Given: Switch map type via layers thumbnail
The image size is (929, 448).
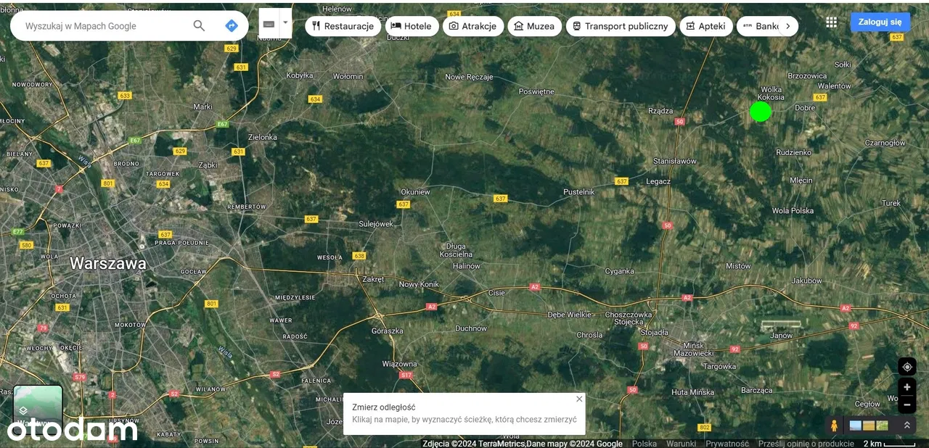Looking at the screenshot, I should pyautogui.click(x=38, y=407).
